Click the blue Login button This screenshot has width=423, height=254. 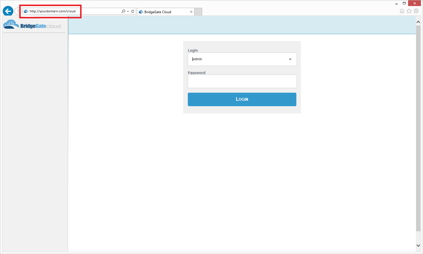(x=242, y=99)
